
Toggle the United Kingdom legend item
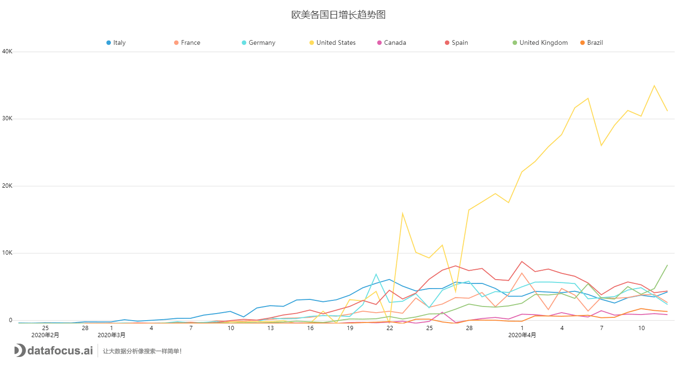[540, 42]
